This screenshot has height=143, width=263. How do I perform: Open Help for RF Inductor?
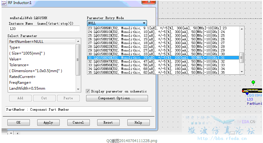tap(138, 122)
